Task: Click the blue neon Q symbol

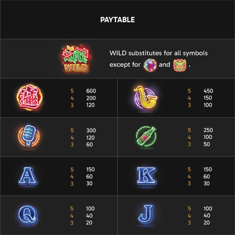Action: coord(28,215)
